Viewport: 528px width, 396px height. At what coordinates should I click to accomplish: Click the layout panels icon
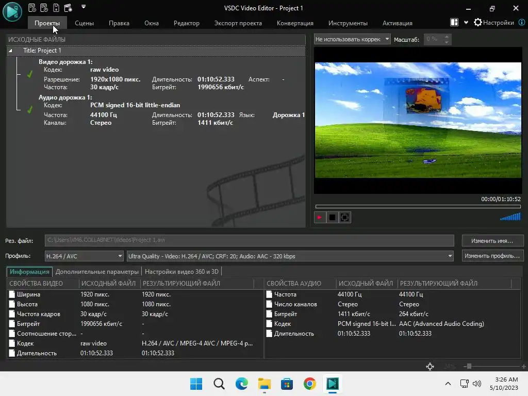point(454,22)
